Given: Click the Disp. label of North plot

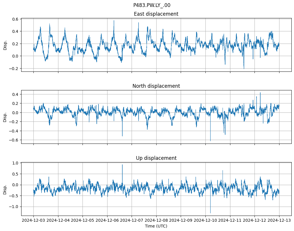Looking at the screenshot, I should [5, 117].
